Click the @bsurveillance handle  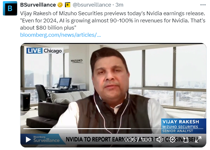coord(92,5)
